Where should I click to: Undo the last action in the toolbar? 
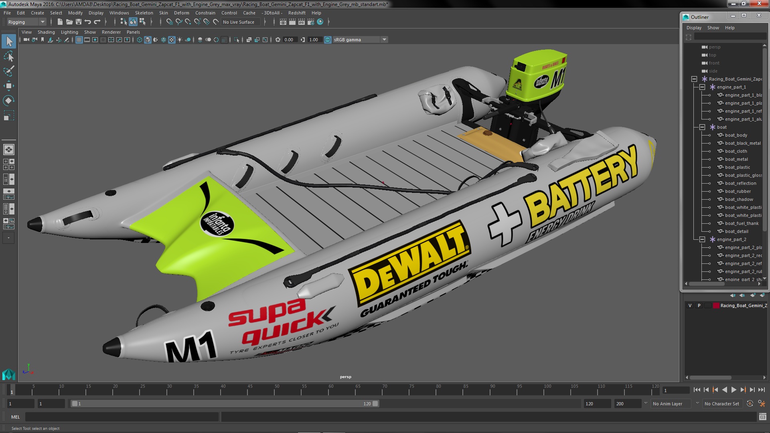(88, 22)
